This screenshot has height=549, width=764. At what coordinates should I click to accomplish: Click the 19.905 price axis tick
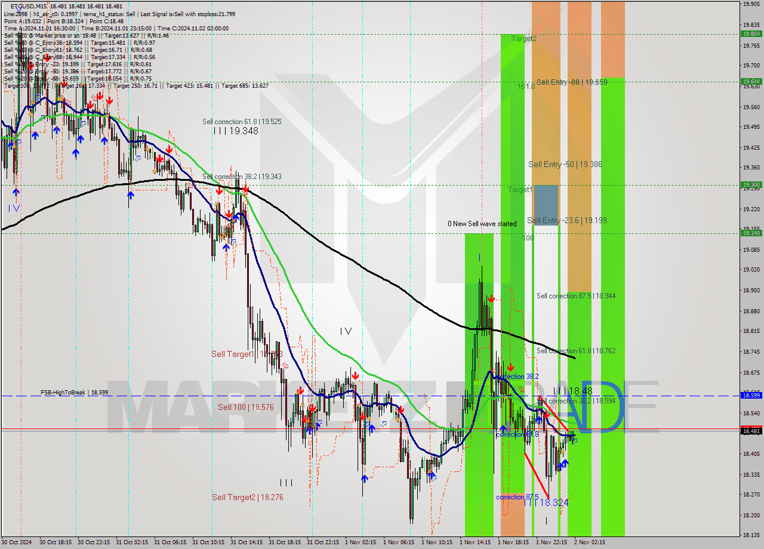point(751,4)
